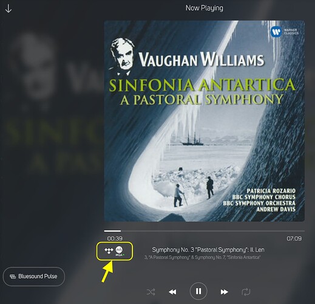Click the Symphony No. 3 track title
Screen dimensions: 315x304
click(208, 250)
